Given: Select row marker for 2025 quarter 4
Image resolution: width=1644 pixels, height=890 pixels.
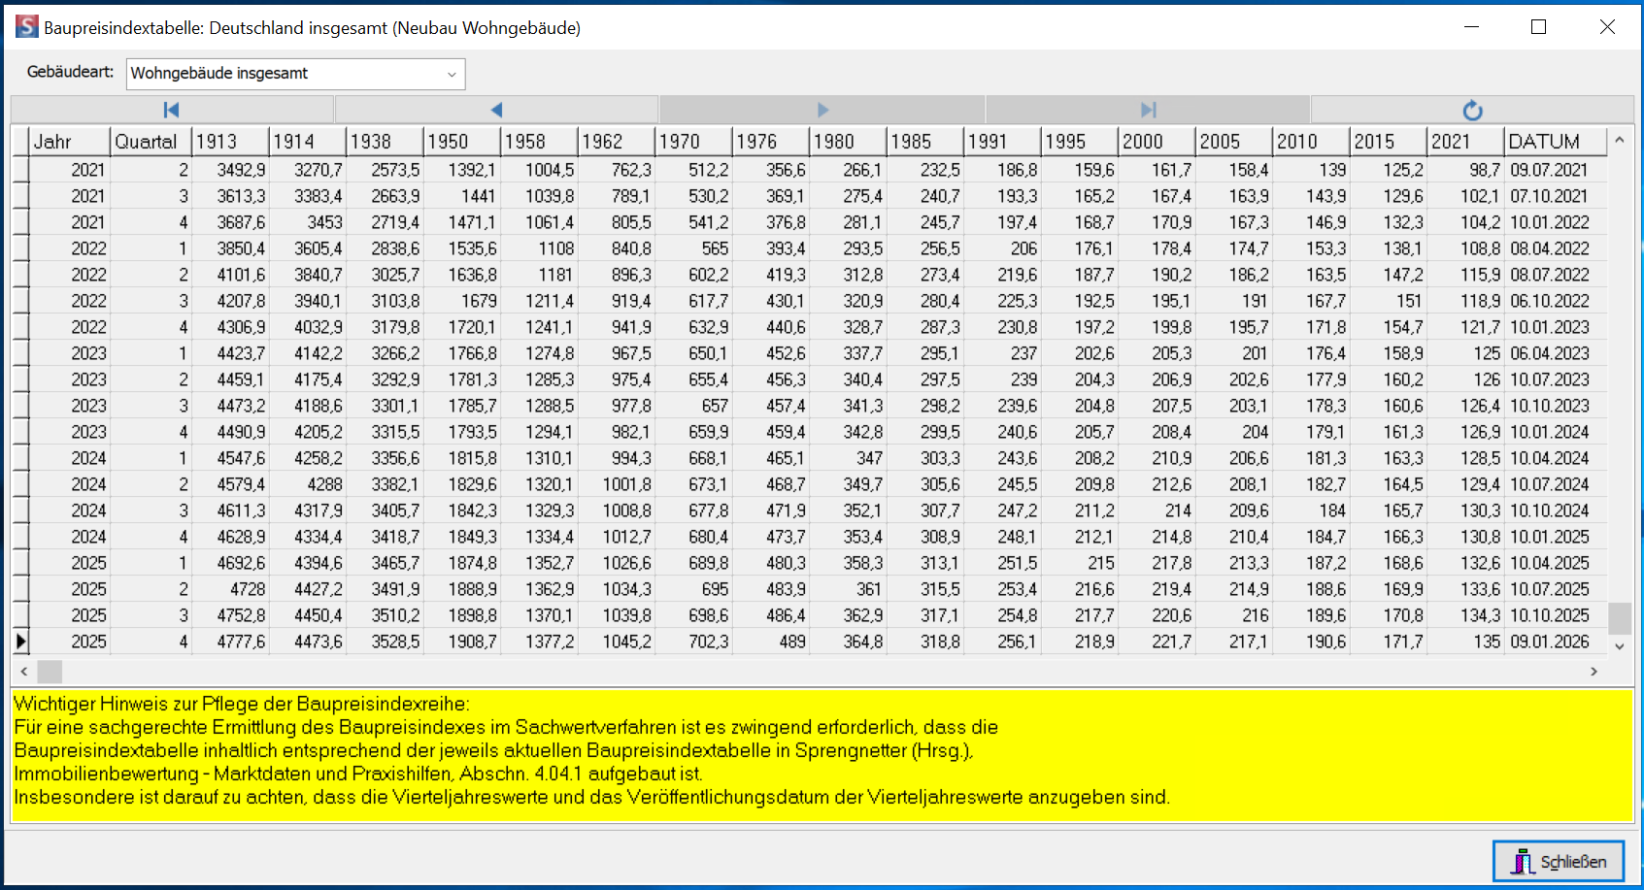Looking at the screenshot, I should point(20,642).
